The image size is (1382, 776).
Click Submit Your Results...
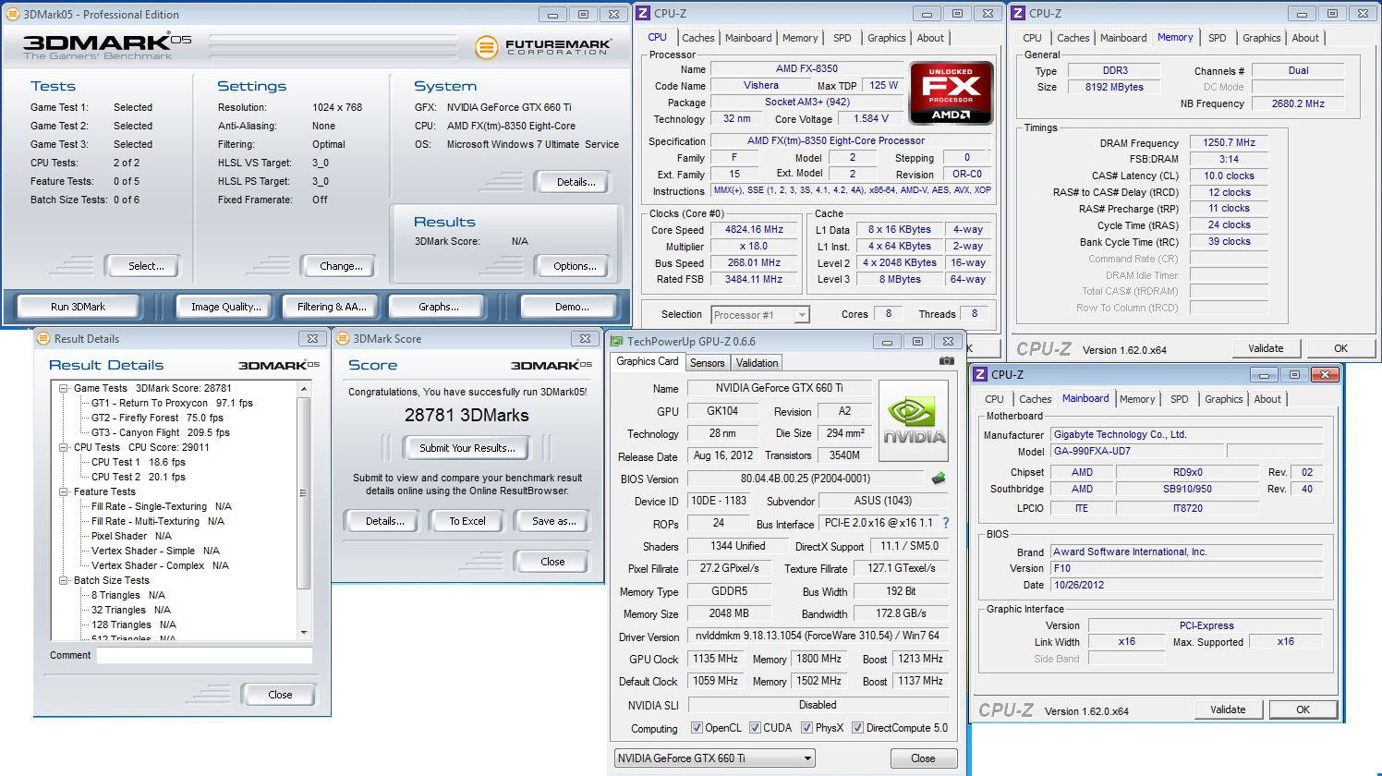click(x=467, y=448)
